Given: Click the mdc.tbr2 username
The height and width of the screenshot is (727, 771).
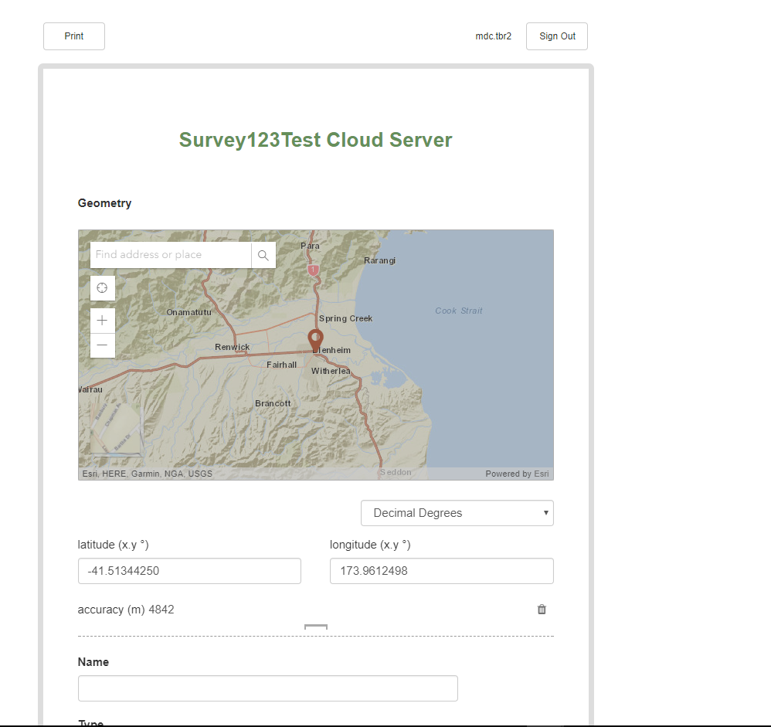Looking at the screenshot, I should [x=493, y=36].
